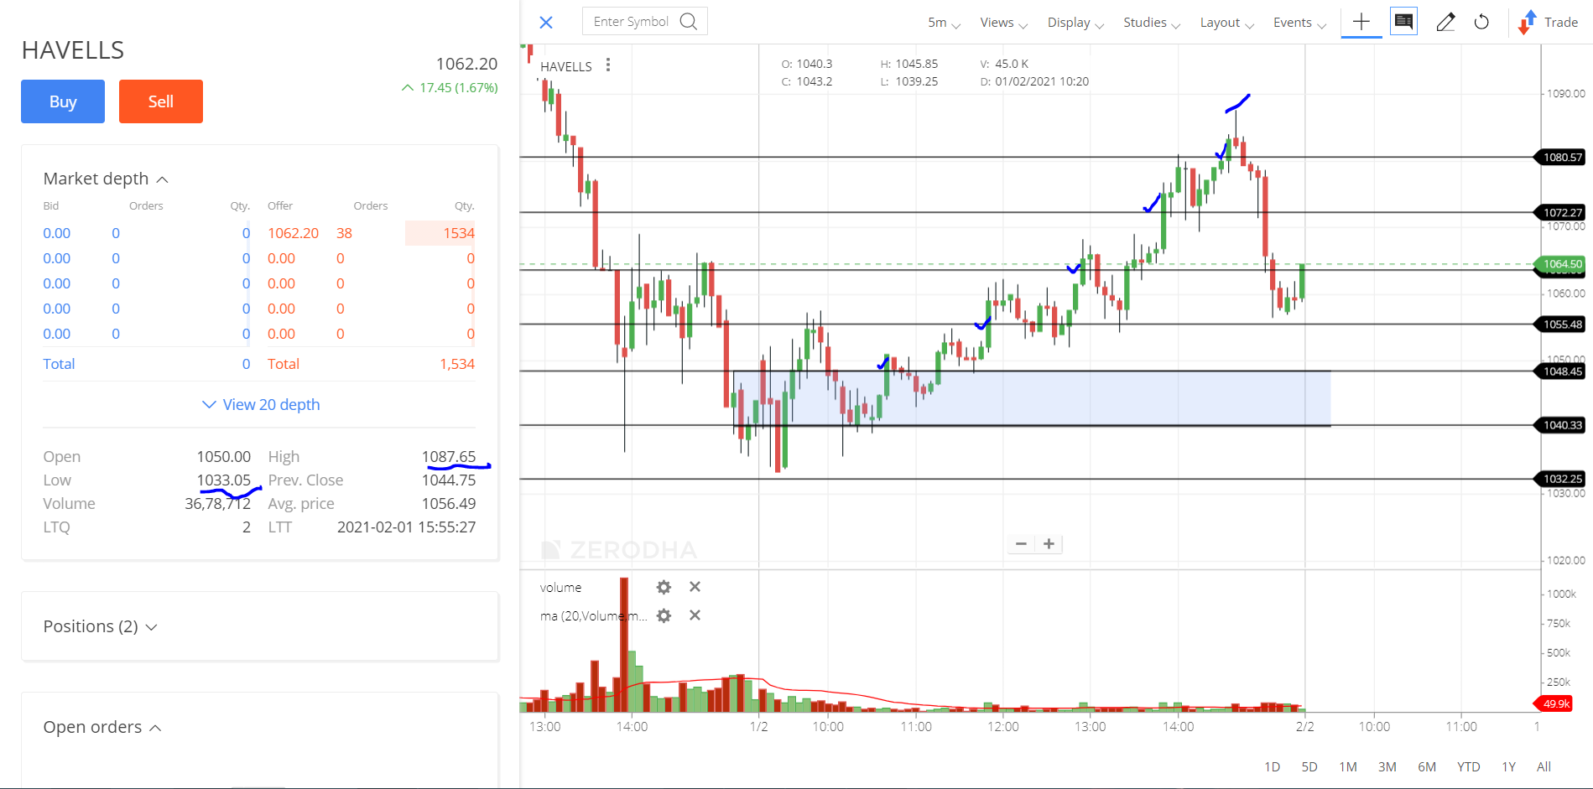Select the 1Y range tab

coord(1509,766)
